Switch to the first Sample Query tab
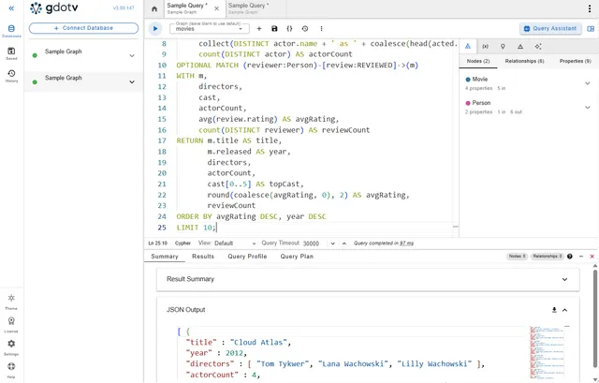 click(x=187, y=8)
